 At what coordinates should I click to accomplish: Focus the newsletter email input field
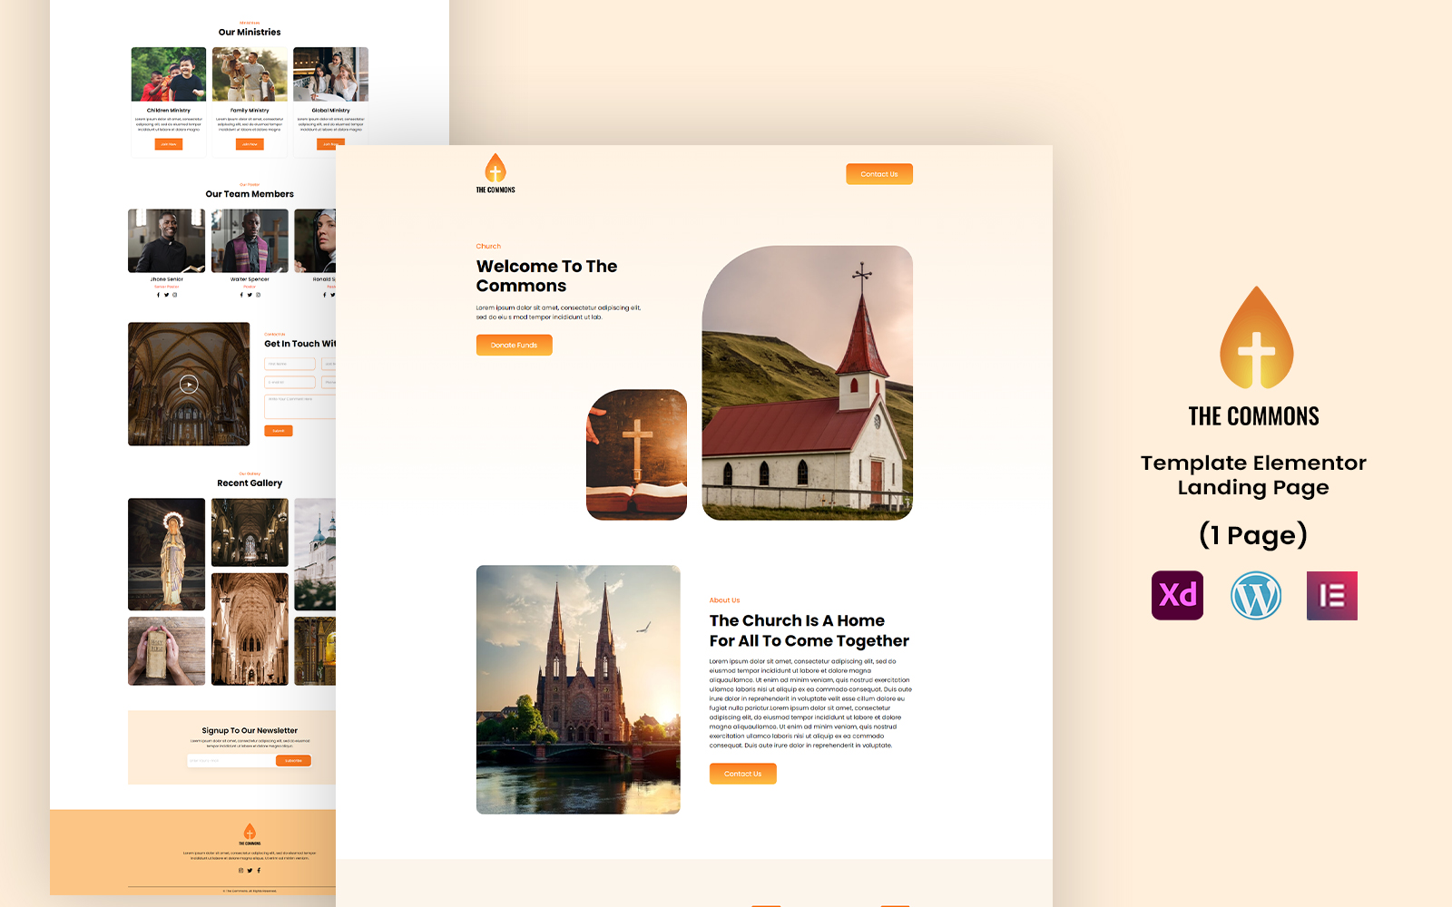[x=231, y=761]
